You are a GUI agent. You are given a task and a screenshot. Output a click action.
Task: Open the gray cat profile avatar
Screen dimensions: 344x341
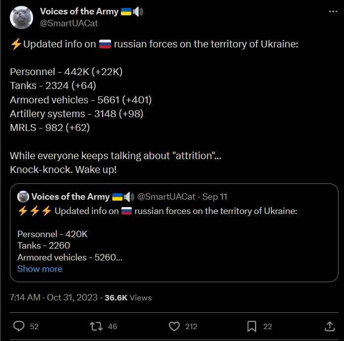[21, 18]
